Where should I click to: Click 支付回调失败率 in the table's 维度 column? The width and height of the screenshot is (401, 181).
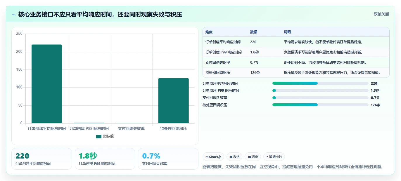point(218,62)
